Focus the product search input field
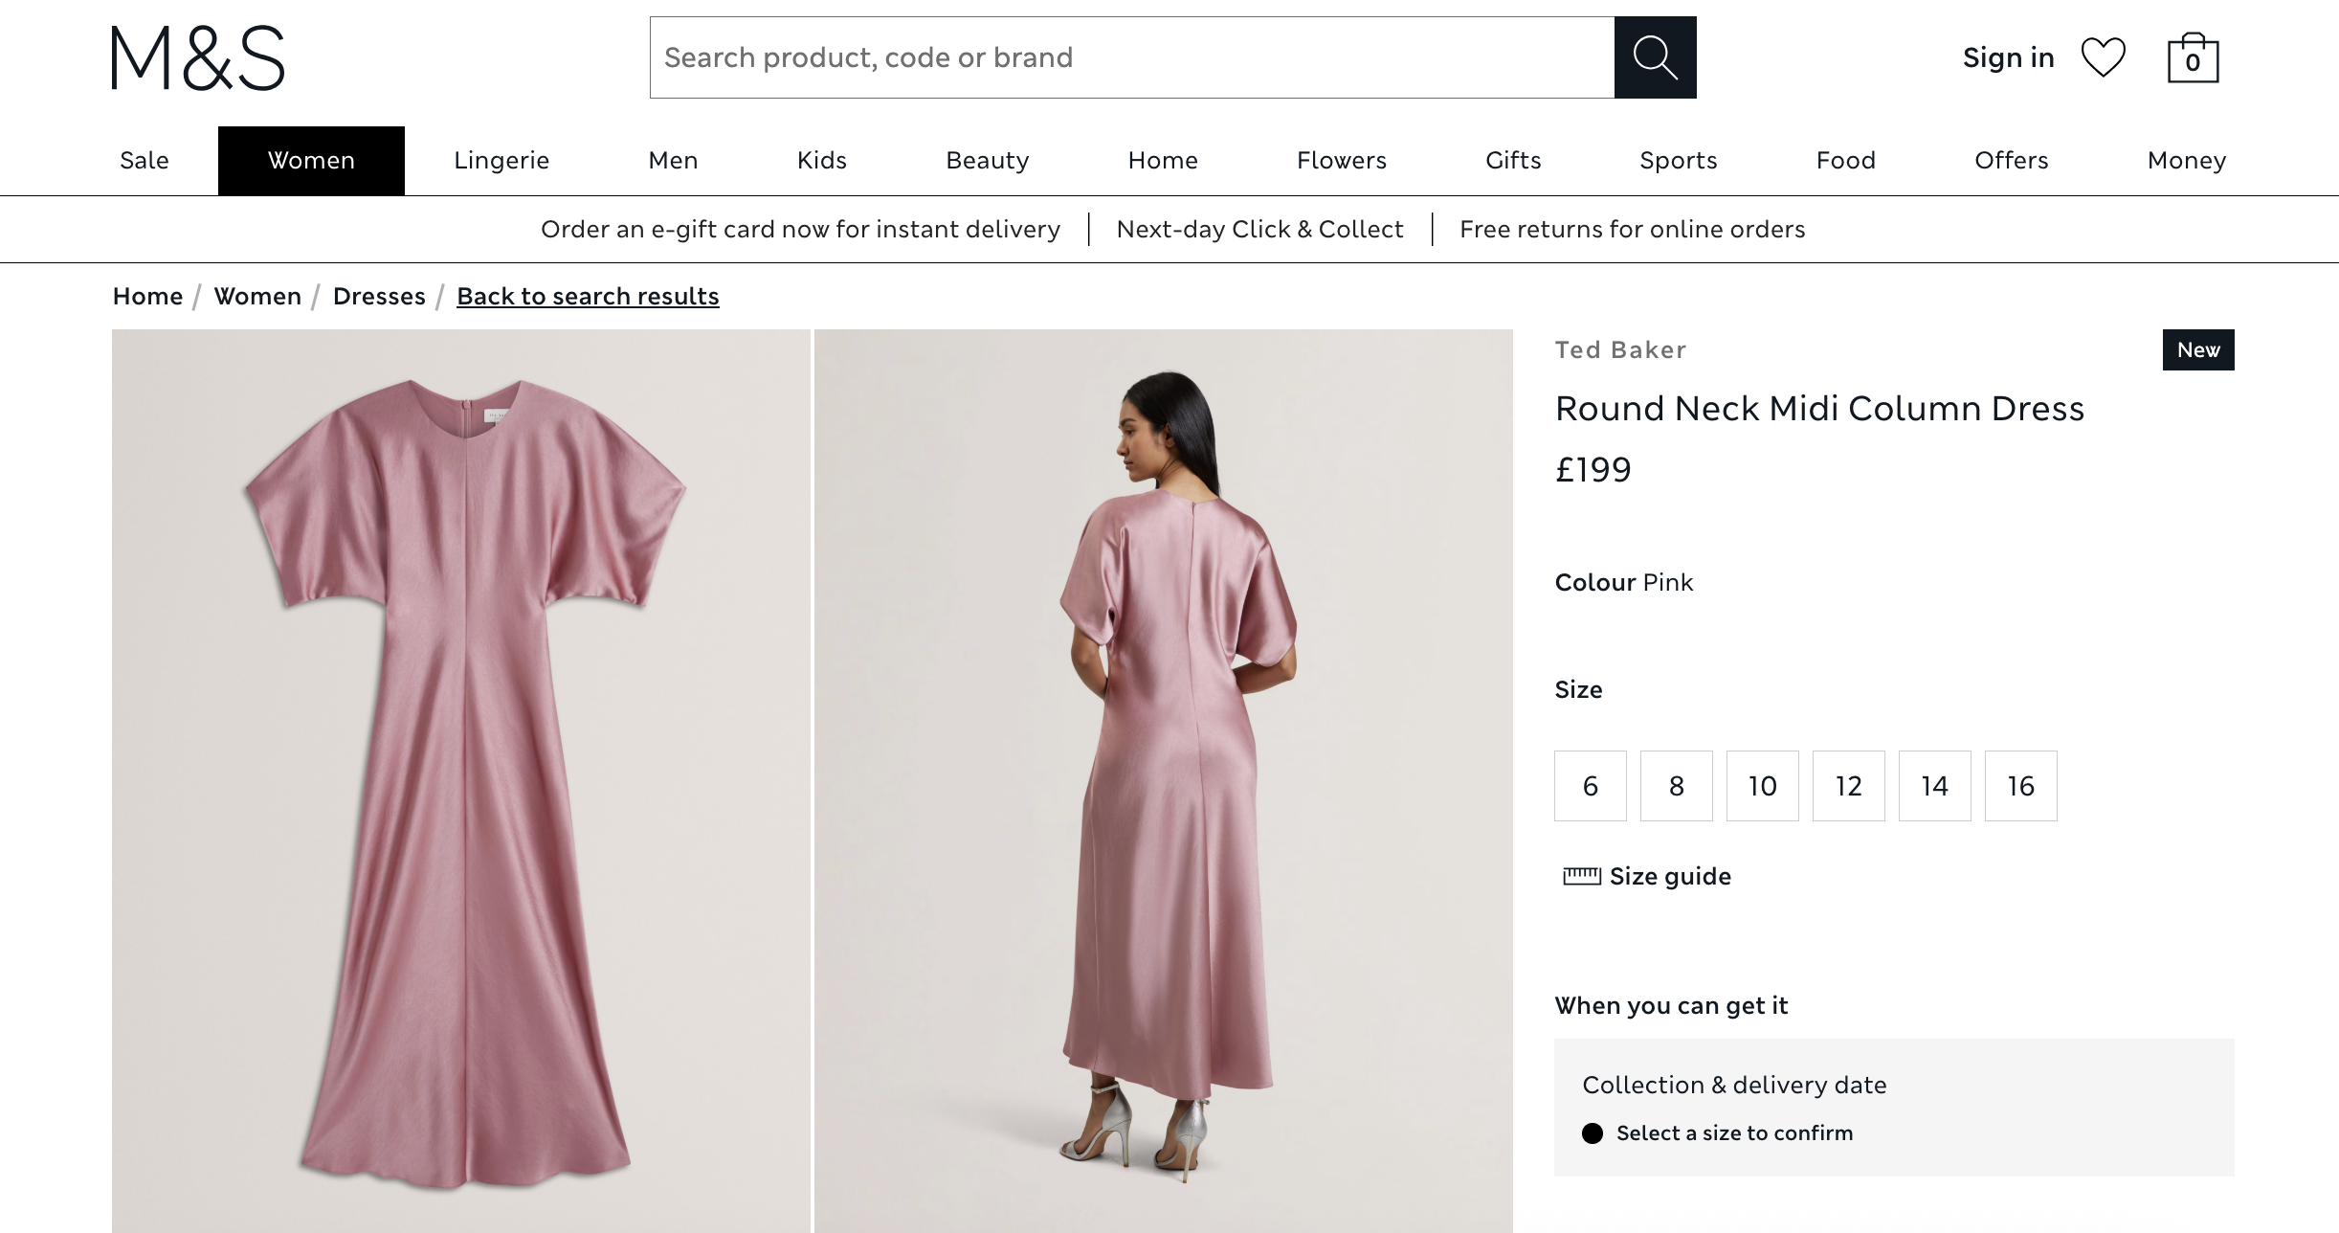 [x=1131, y=57]
